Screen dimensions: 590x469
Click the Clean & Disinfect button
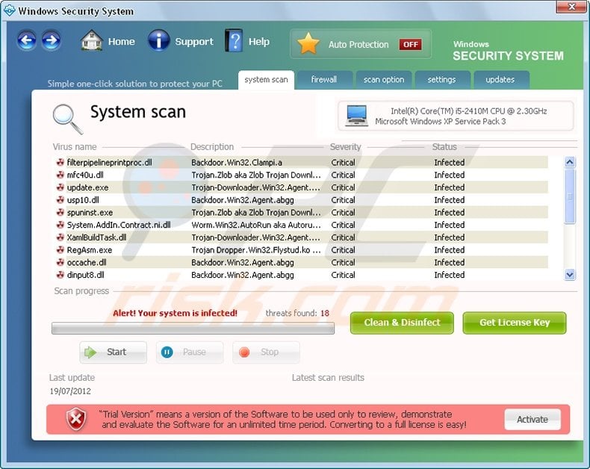coord(402,323)
